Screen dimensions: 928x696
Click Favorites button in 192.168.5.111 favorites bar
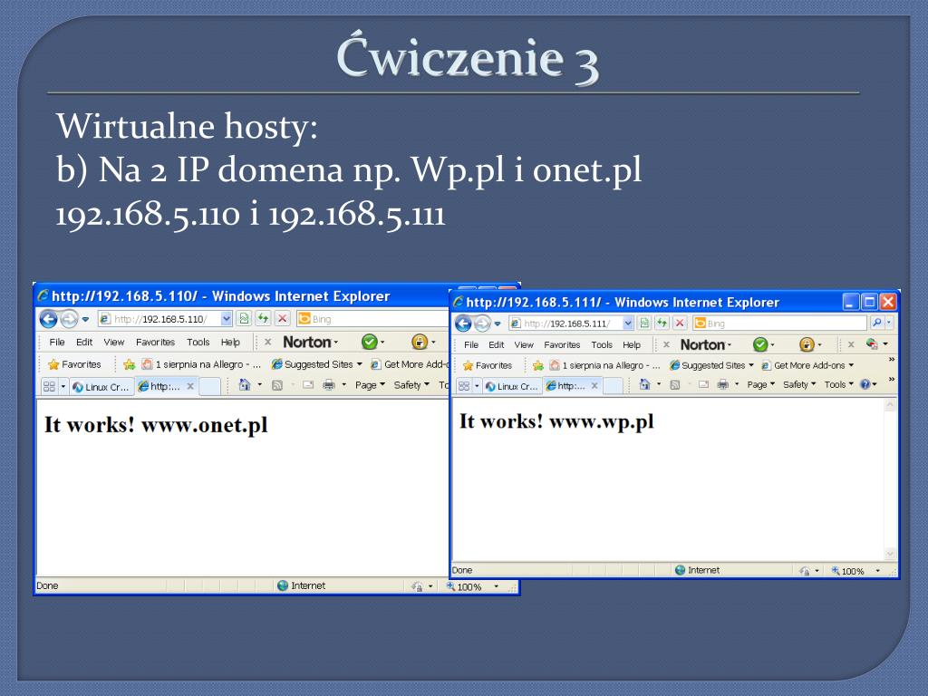pyautogui.click(x=487, y=365)
